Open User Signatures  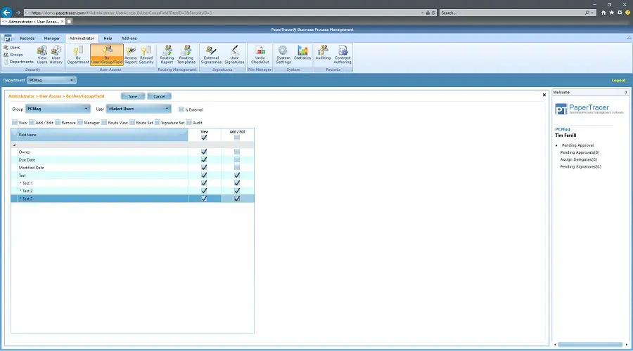coord(234,54)
